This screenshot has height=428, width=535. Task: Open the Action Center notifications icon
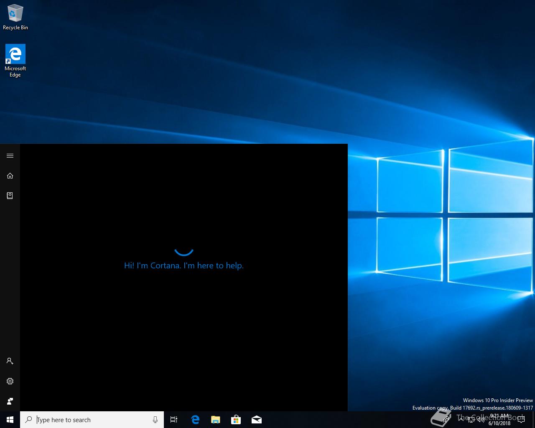[x=521, y=420]
